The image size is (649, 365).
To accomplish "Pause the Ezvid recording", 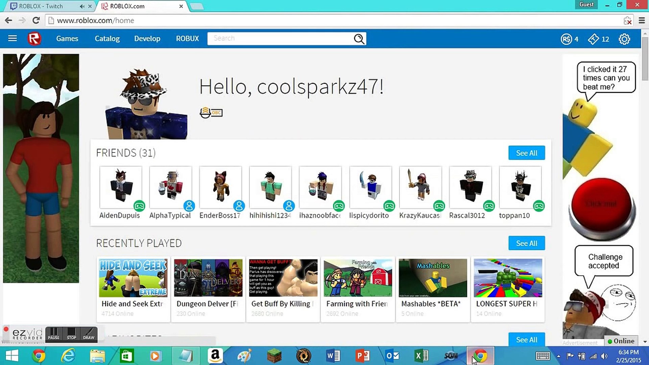I will pos(54,333).
